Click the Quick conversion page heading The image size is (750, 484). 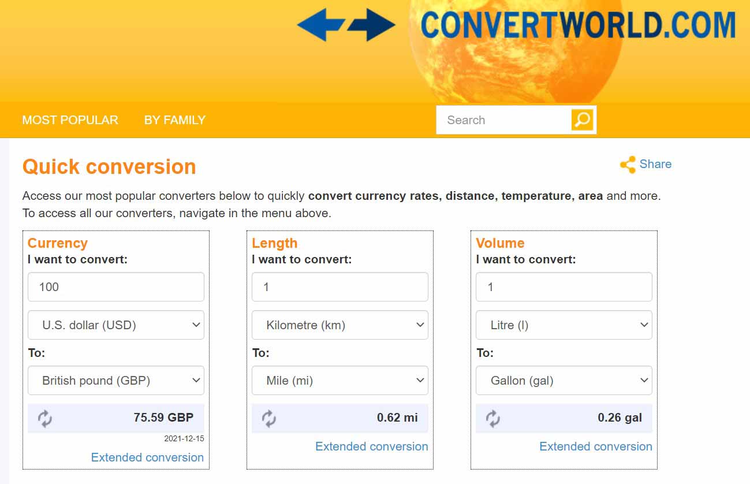[109, 167]
